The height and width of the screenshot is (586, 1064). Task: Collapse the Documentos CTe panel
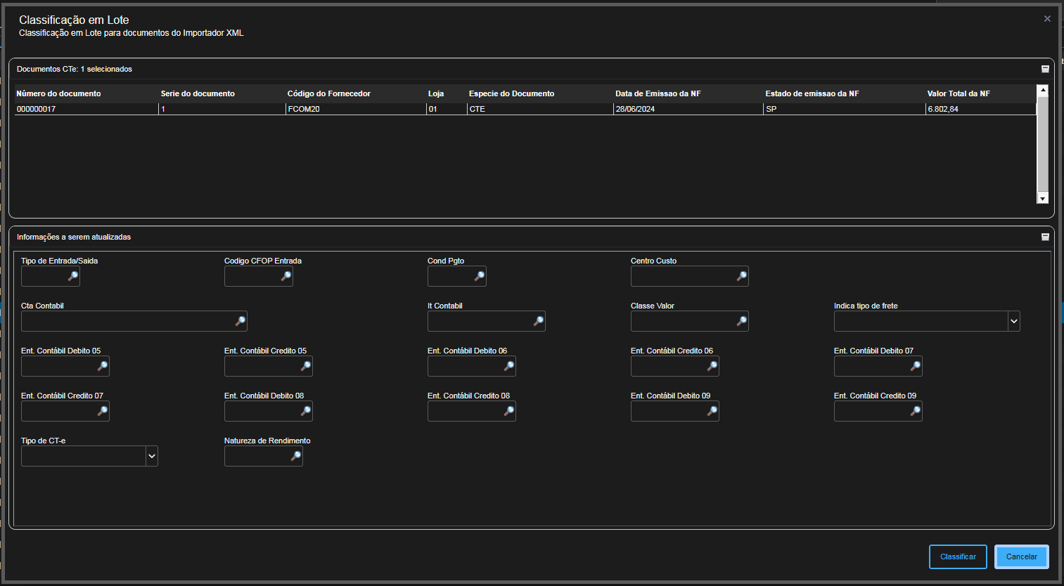pyautogui.click(x=1045, y=69)
